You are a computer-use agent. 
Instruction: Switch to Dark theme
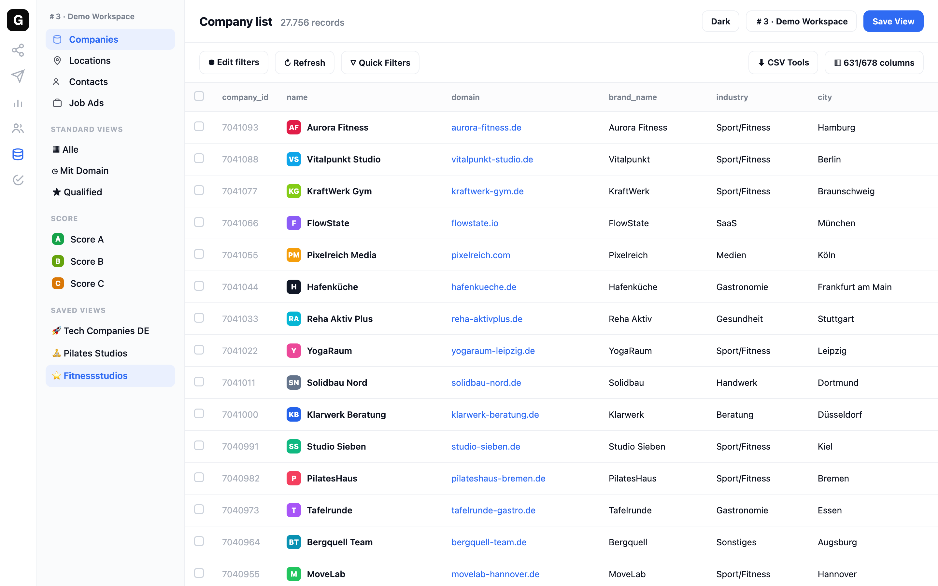click(x=720, y=21)
